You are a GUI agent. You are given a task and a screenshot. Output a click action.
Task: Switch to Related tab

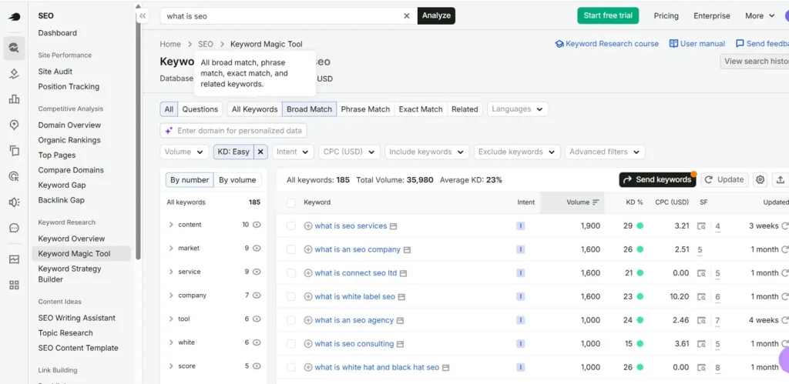point(465,109)
